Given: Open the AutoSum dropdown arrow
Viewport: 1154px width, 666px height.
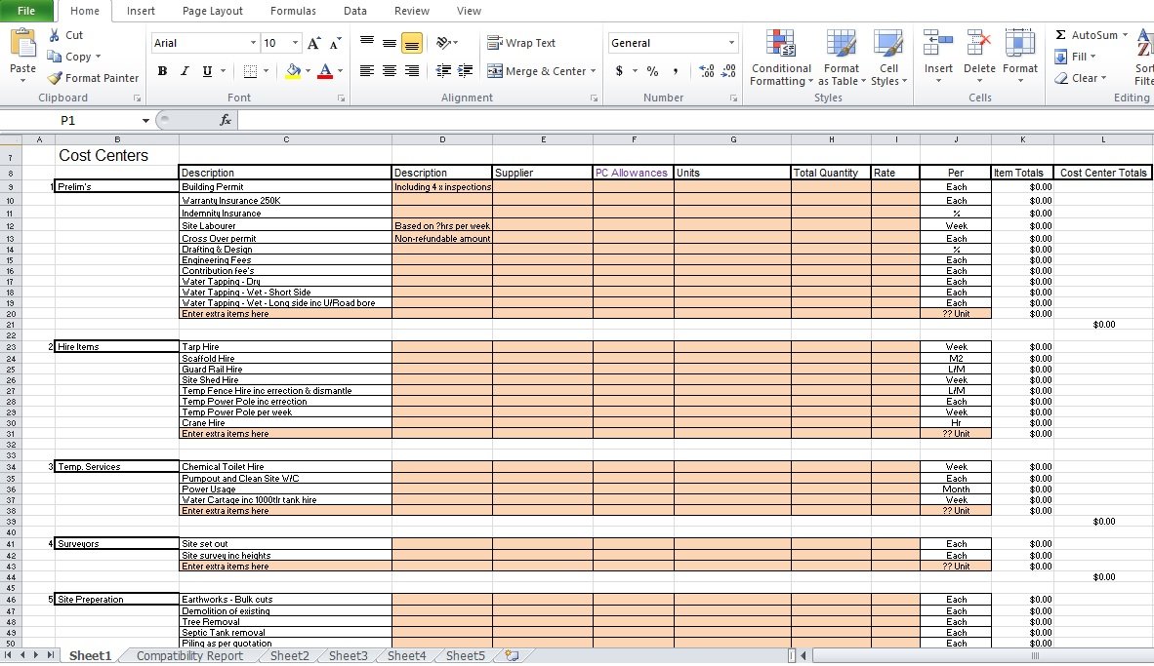Looking at the screenshot, I should [x=1126, y=35].
